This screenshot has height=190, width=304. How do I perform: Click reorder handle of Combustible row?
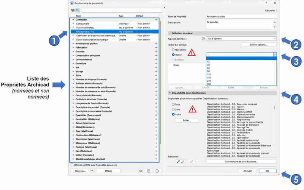pyautogui.click(x=73, y=23)
